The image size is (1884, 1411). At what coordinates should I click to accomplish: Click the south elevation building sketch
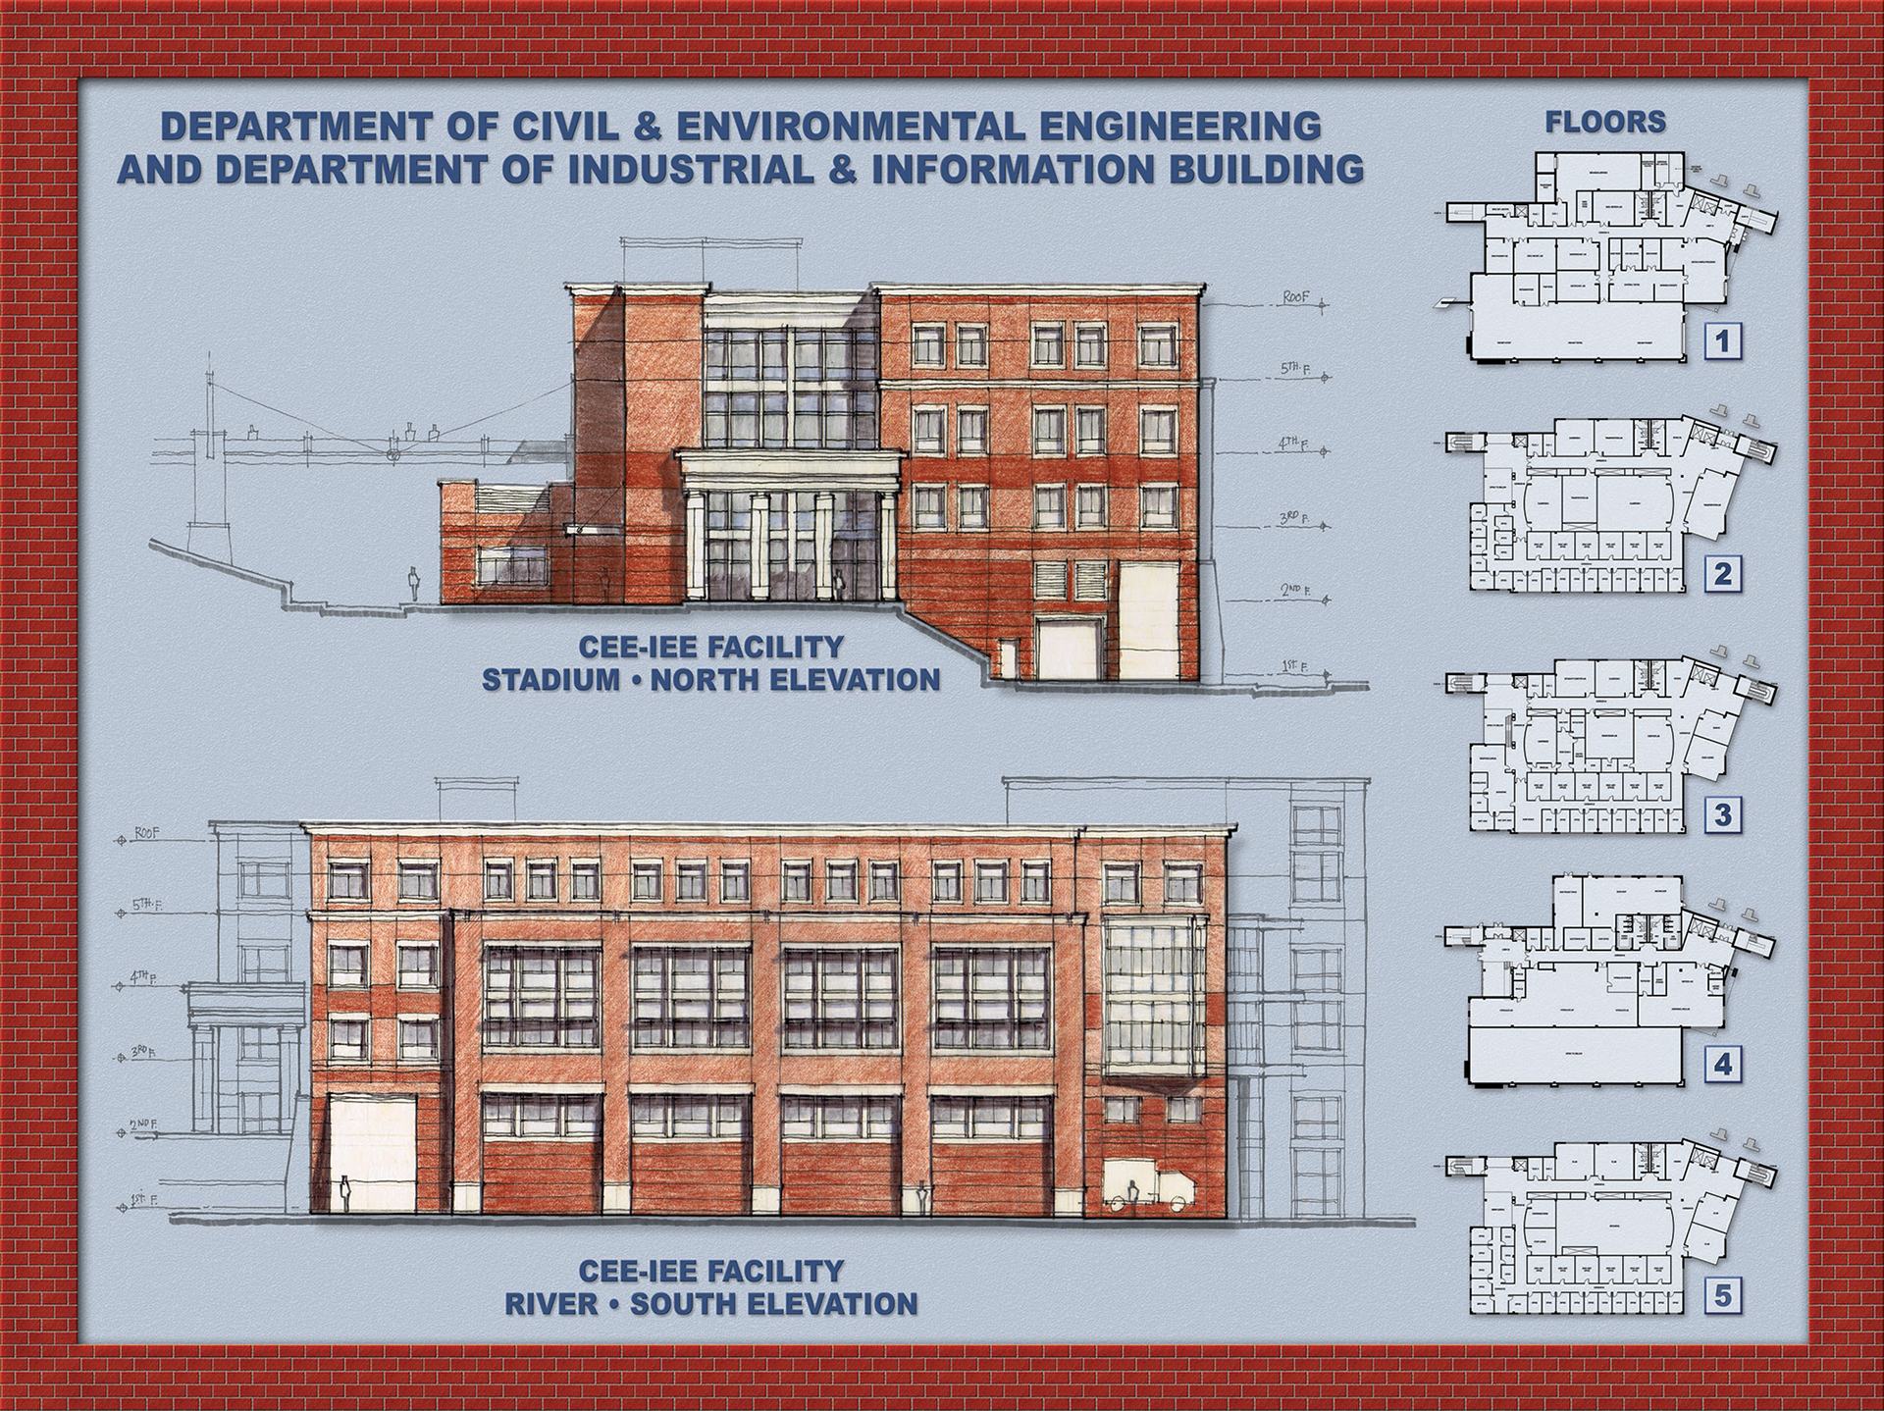pyautogui.click(x=767, y=1020)
